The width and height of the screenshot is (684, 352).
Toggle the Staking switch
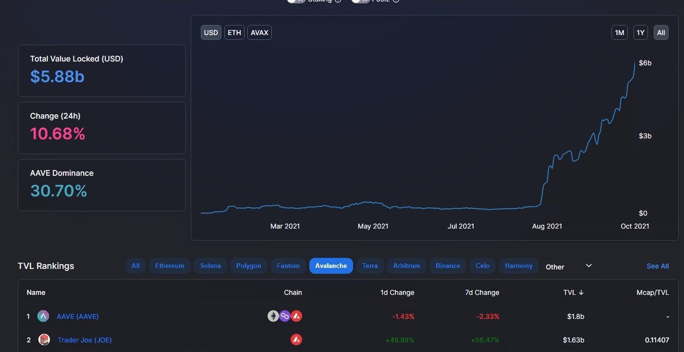click(296, 1)
